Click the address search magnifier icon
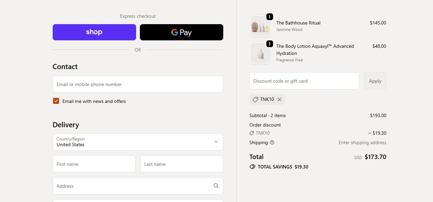Viewport: 433px width, 202px height. pyautogui.click(x=216, y=186)
